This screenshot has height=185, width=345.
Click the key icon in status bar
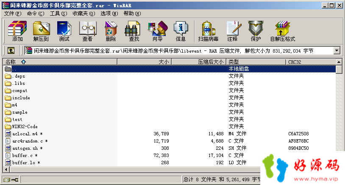[15, 180]
